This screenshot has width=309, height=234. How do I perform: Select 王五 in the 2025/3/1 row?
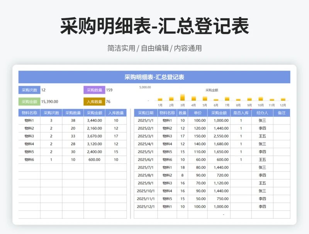262,136
